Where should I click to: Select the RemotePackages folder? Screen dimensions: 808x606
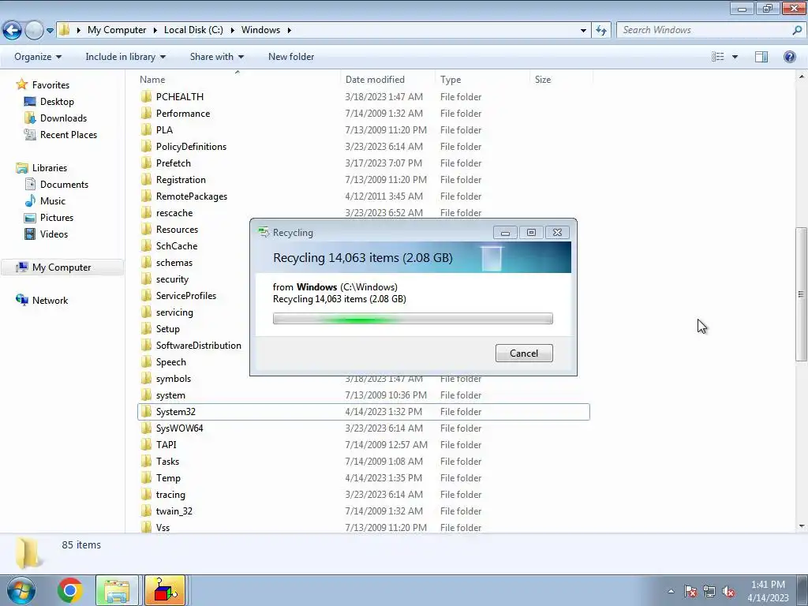192,196
